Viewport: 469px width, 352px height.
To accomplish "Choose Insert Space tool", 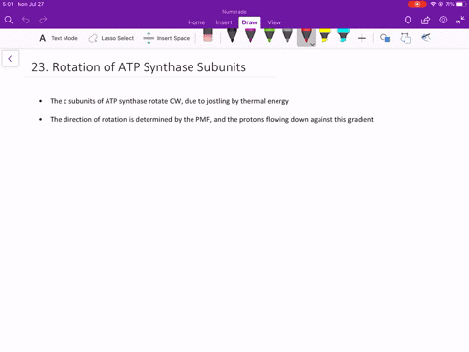I will tap(166, 38).
